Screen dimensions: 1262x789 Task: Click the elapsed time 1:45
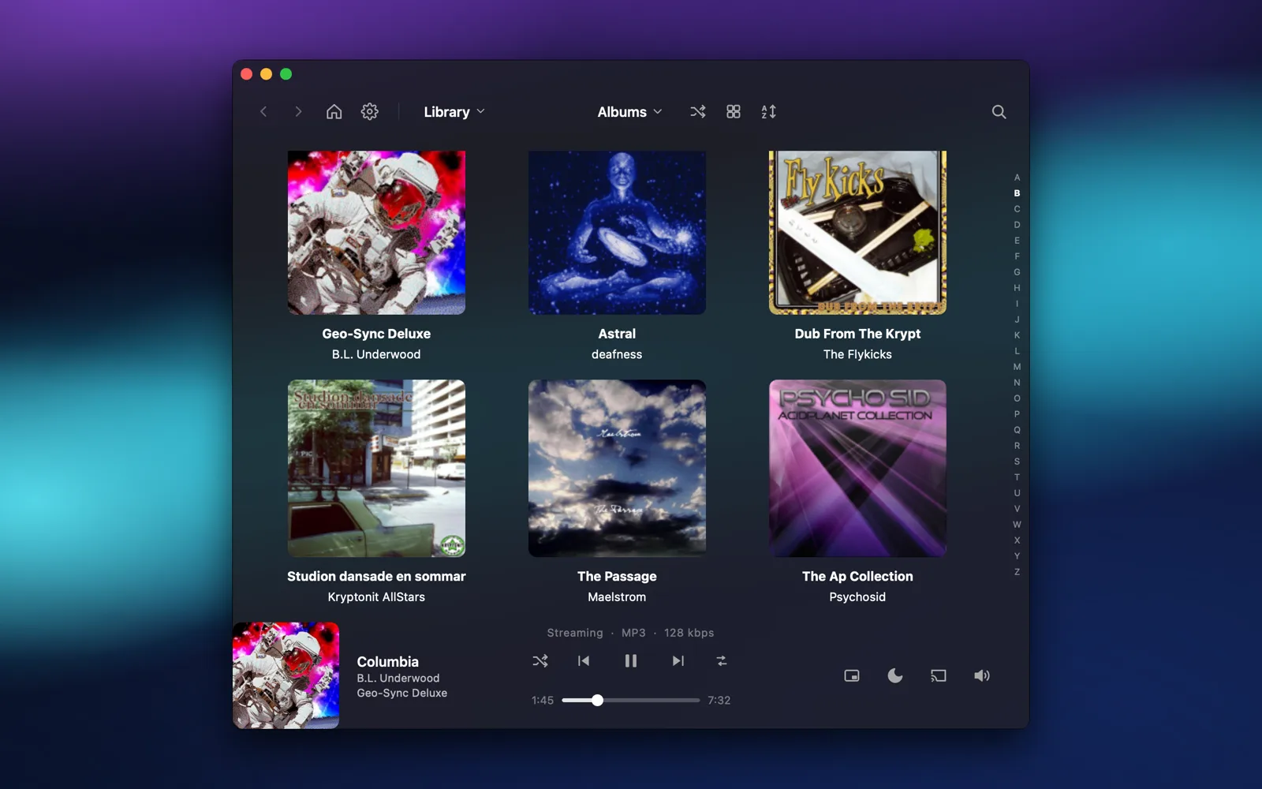(543, 701)
